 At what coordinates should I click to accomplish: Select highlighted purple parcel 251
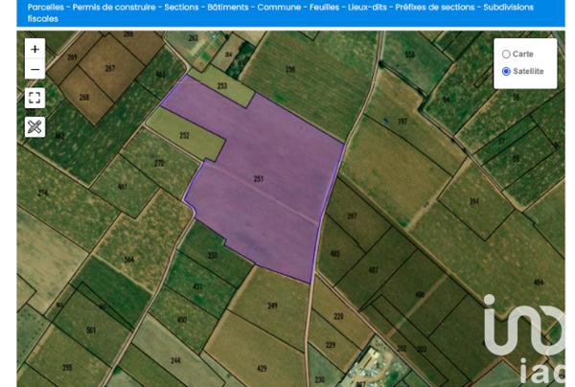tap(259, 179)
